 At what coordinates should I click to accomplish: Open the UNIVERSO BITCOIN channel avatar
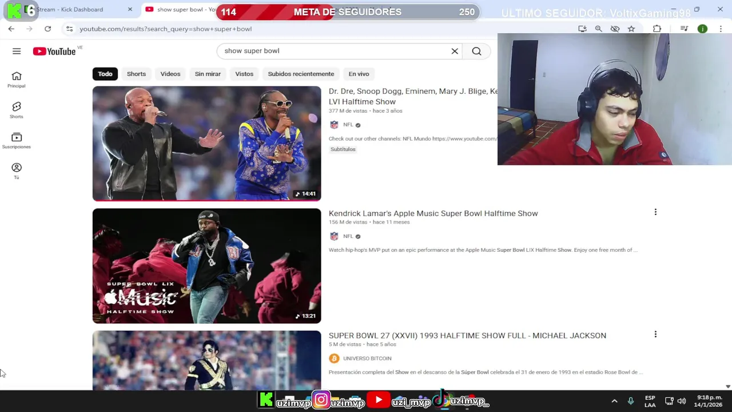334,358
